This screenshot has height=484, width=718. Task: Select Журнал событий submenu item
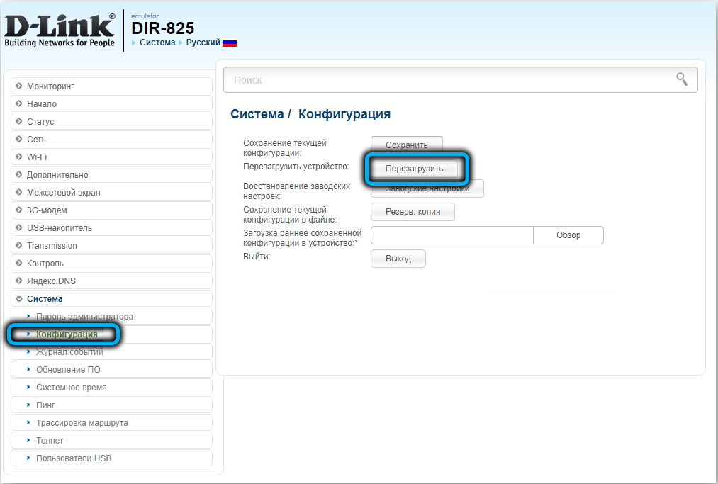(x=69, y=352)
